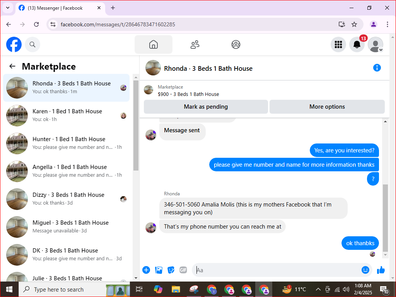The height and width of the screenshot is (297, 396).
Task: Open weather widget showing 11°C
Action: (294, 289)
